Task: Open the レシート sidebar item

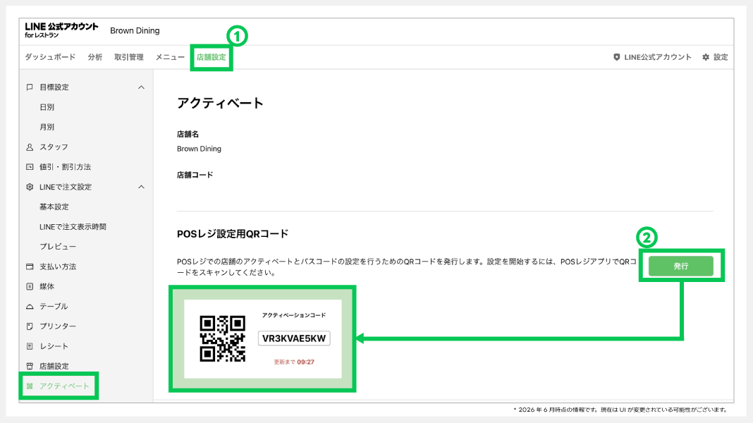Action: click(54, 346)
